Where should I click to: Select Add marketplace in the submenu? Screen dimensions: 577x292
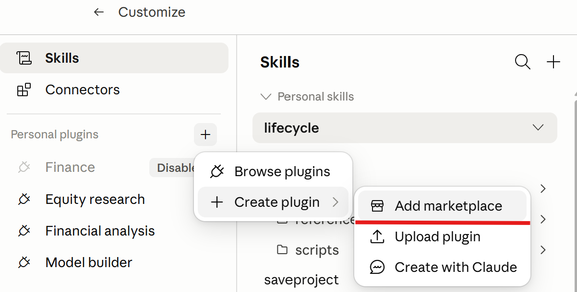click(x=442, y=206)
